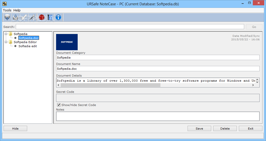
Task: Close the URSafe NoteCase window
Action: [x=259, y=3]
